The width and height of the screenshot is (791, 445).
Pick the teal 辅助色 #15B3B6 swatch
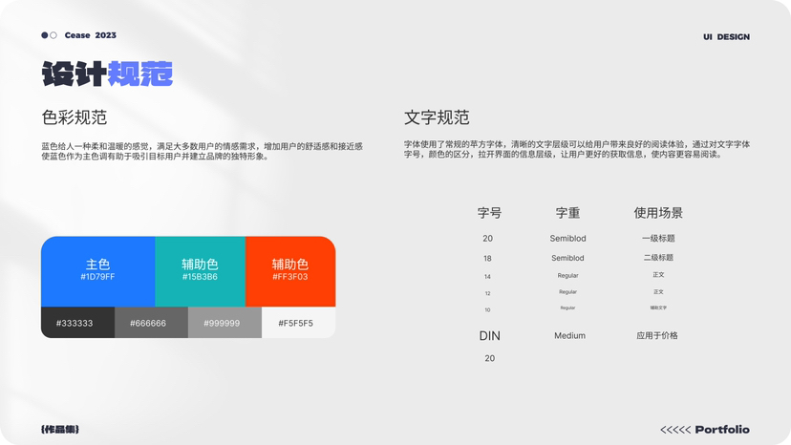coord(201,271)
